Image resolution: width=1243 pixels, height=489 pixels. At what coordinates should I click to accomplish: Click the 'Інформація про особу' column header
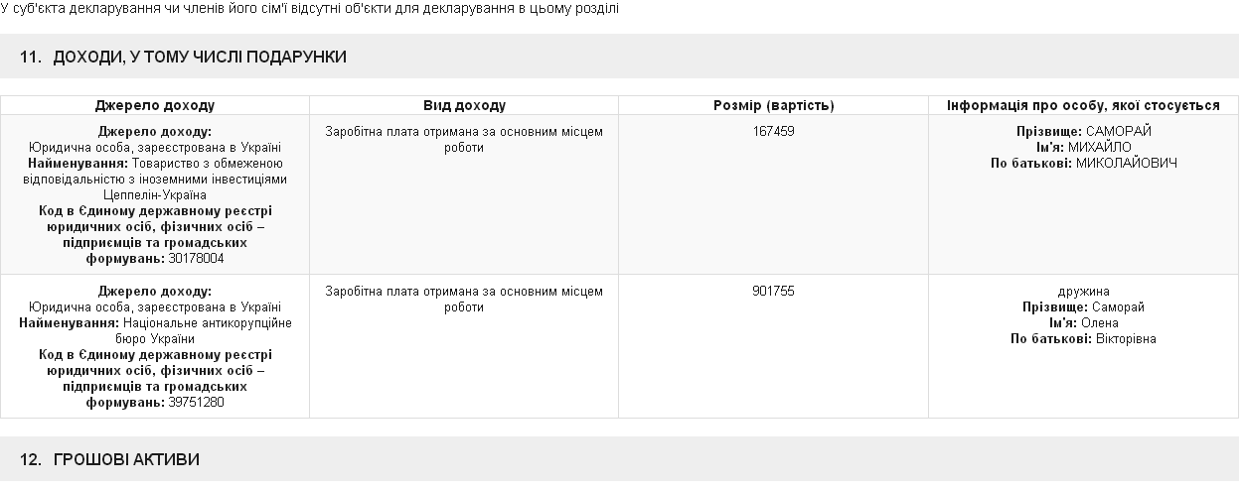point(1083,105)
